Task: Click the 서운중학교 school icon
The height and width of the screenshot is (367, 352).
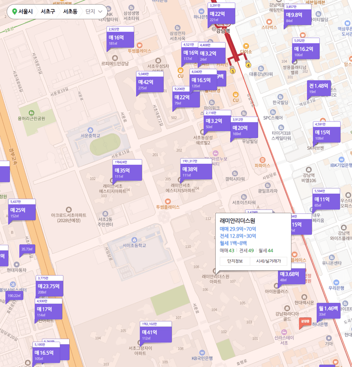Action: (90, 130)
